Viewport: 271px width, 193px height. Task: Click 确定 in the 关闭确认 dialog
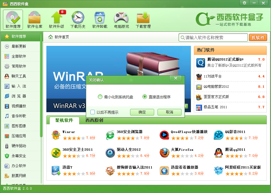point(142,112)
